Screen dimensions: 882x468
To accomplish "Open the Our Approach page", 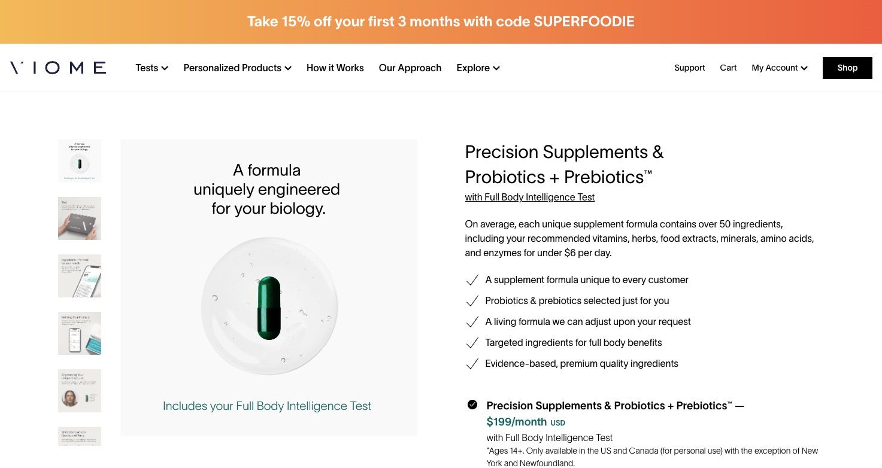I will coord(410,68).
